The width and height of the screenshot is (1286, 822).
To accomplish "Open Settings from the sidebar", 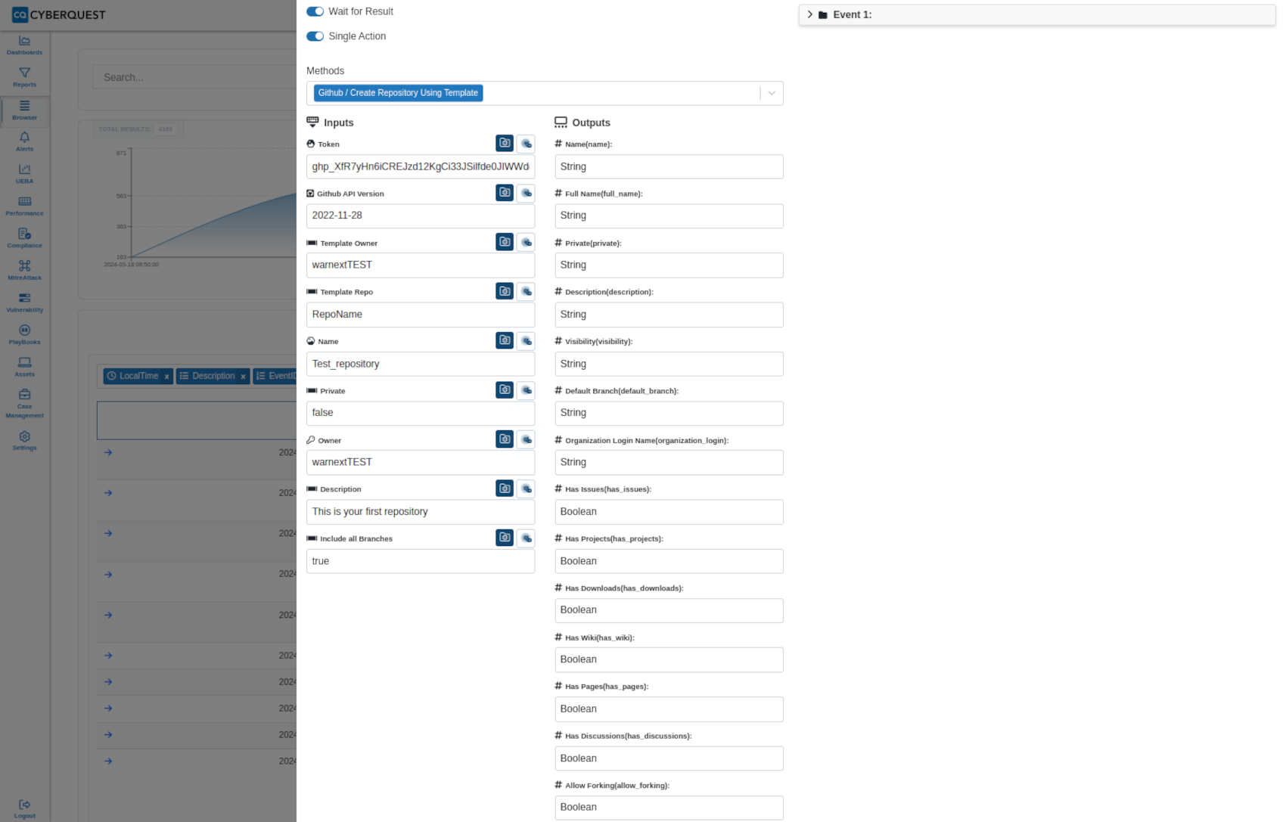I will tap(24, 440).
